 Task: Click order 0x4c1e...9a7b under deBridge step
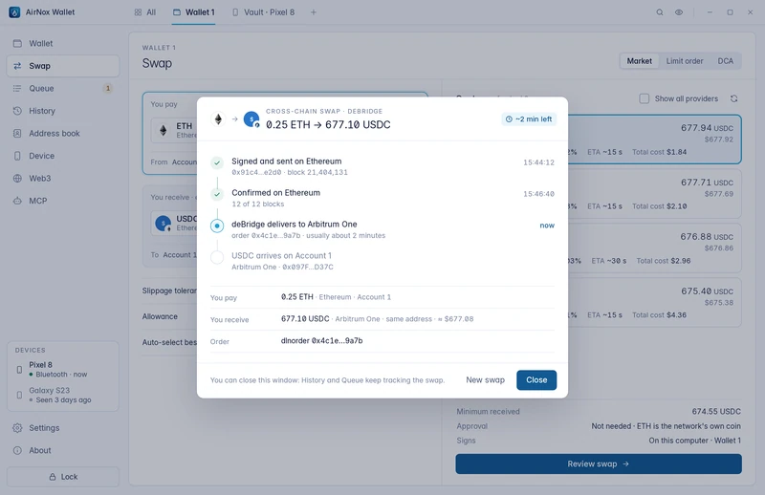tap(266, 235)
